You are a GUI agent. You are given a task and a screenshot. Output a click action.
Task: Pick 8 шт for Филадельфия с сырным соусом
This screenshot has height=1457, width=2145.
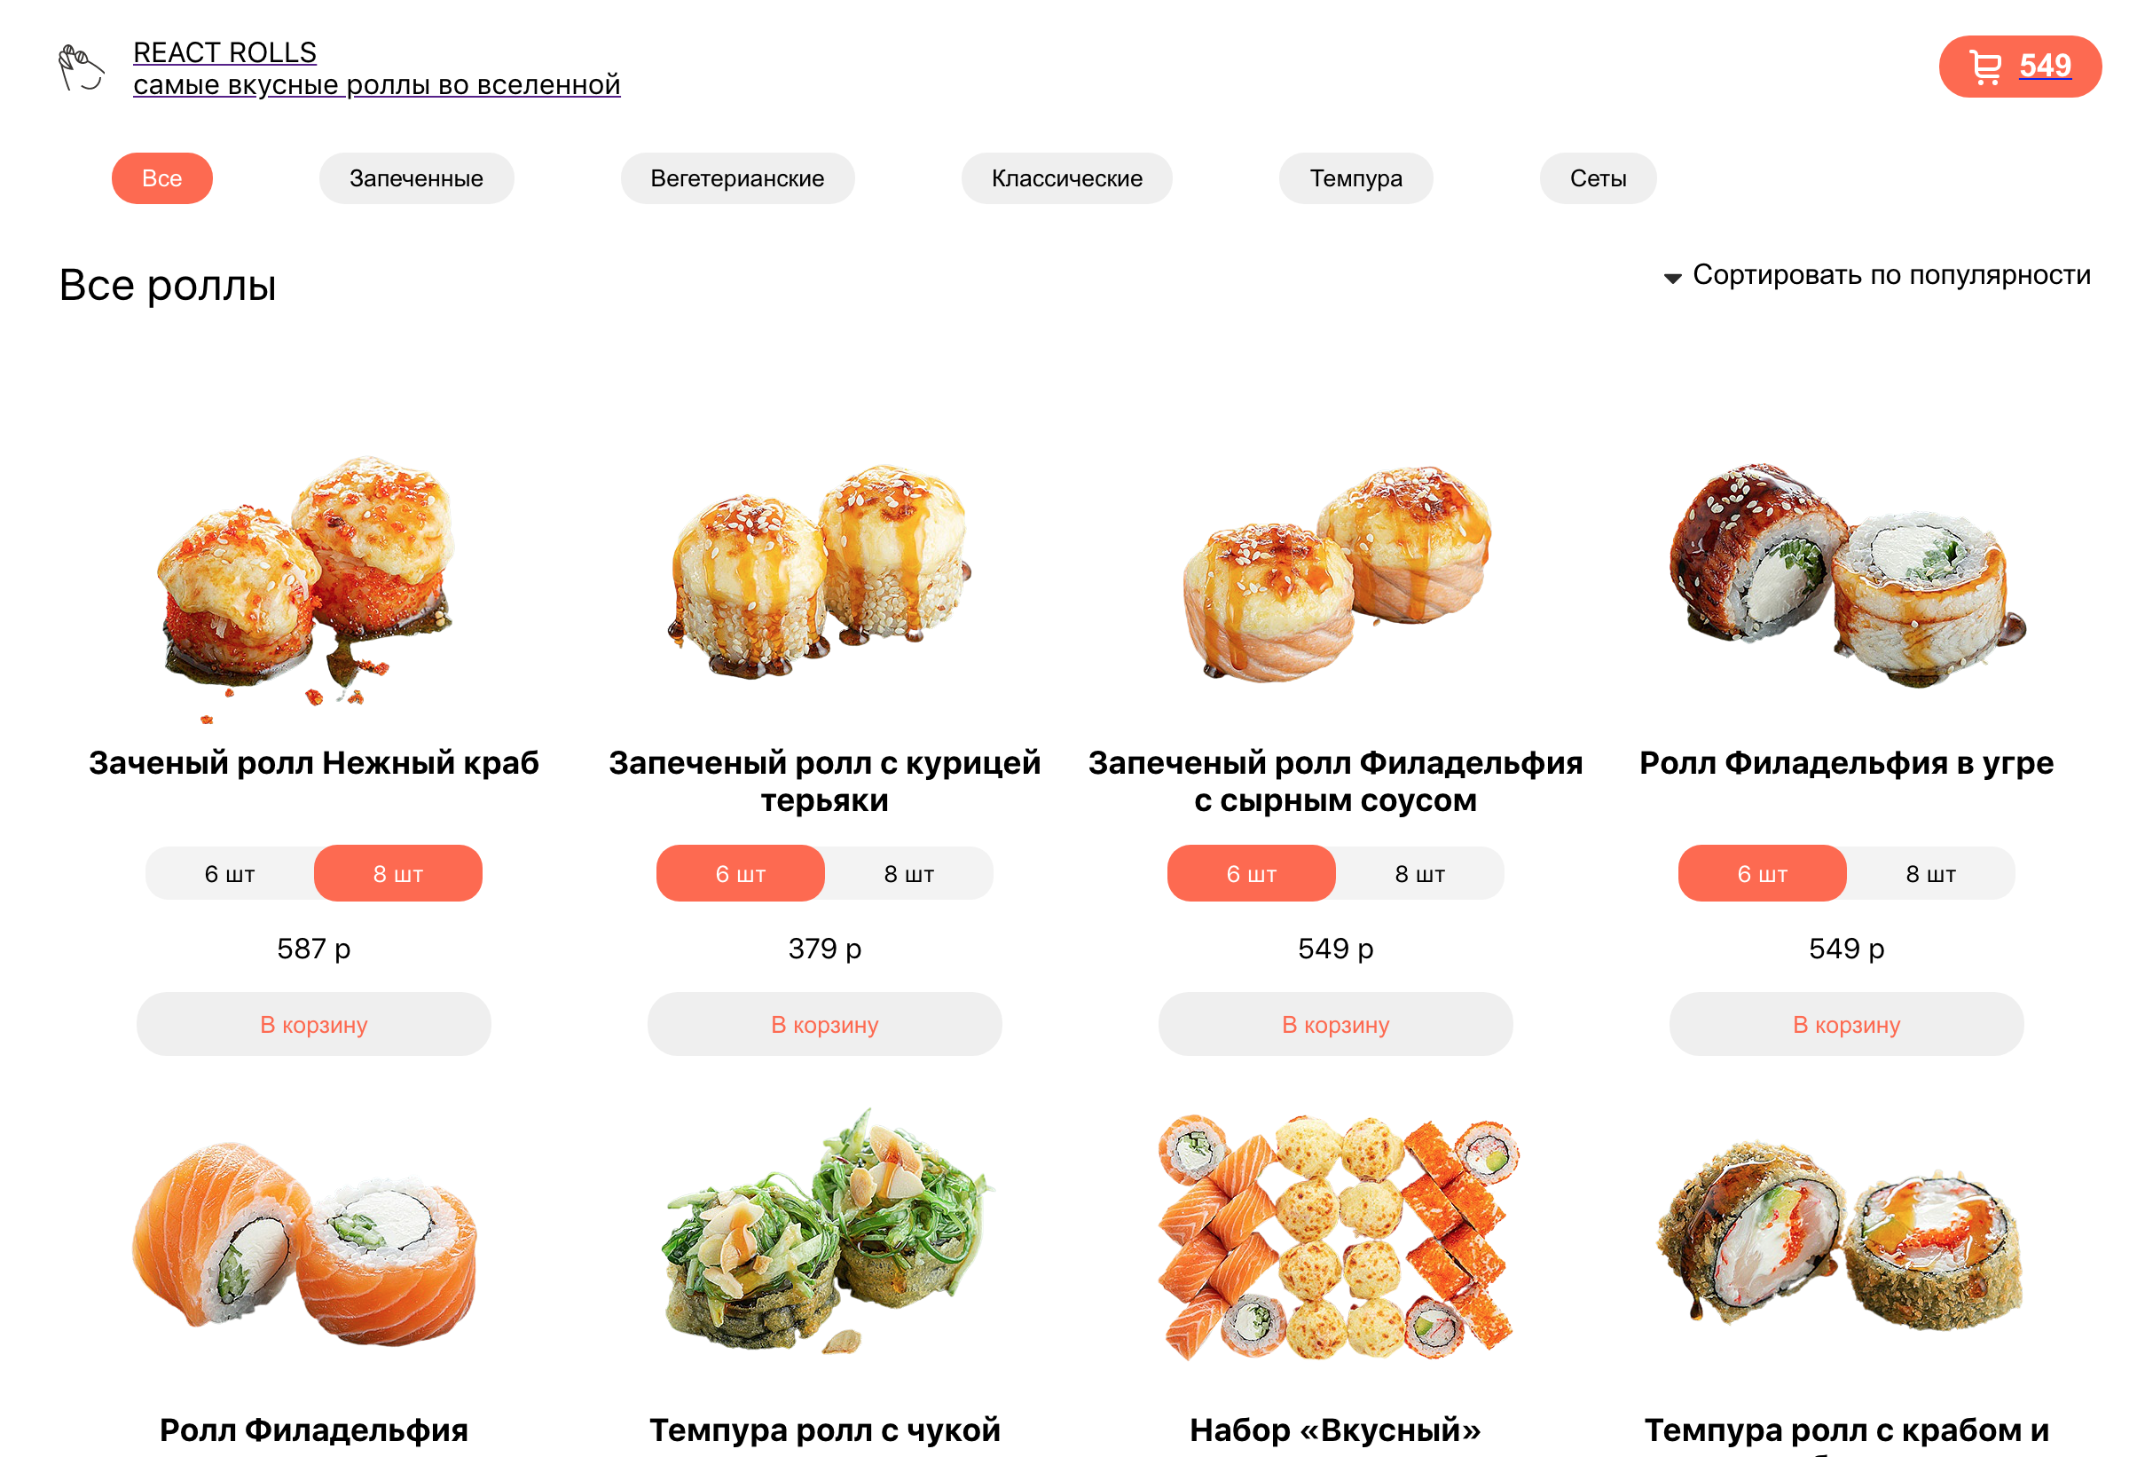(1419, 873)
